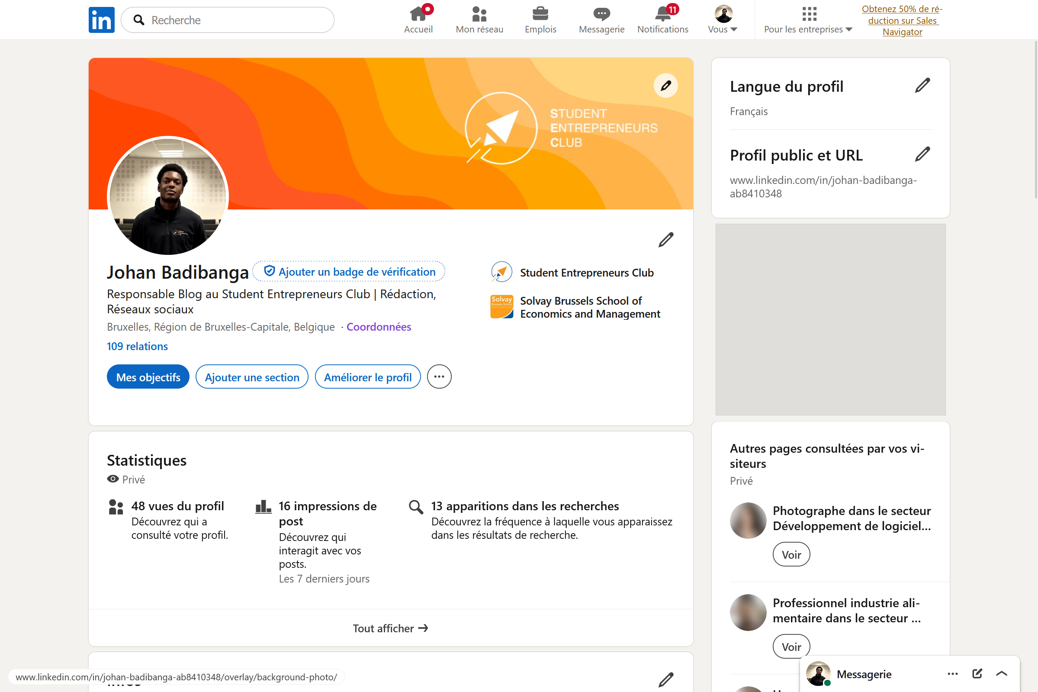Image resolution: width=1038 pixels, height=692 pixels.
Task: Open Messagerie bar options menu
Action: (952, 673)
